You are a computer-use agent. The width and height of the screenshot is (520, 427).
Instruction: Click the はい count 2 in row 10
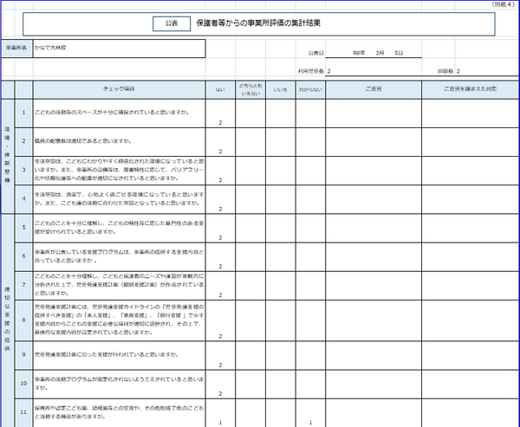[x=220, y=394]
